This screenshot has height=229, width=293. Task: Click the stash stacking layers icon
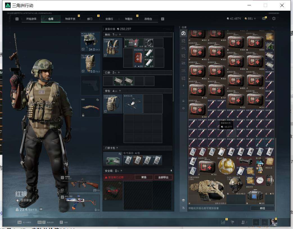183,200
